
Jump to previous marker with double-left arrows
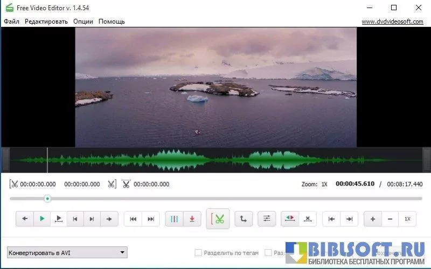[133, 219]
